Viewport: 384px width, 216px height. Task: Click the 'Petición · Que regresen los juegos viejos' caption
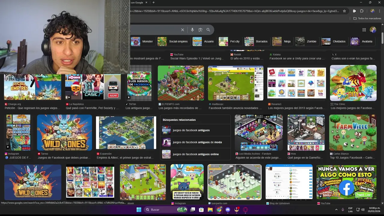point(31,108)
